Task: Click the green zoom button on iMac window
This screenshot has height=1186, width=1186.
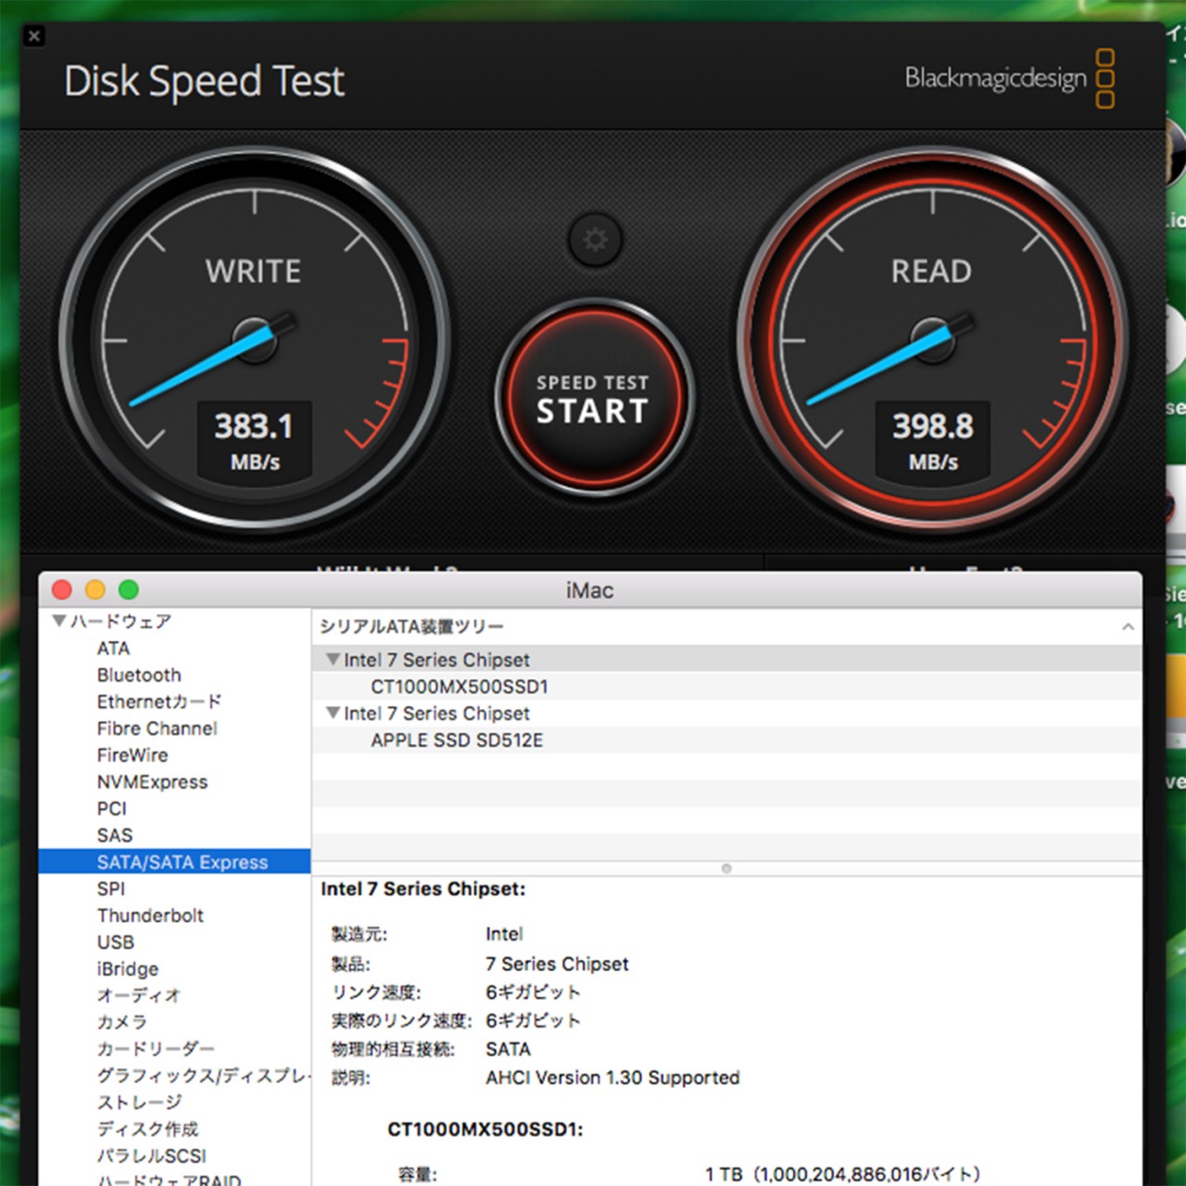Action: point(129,590)
